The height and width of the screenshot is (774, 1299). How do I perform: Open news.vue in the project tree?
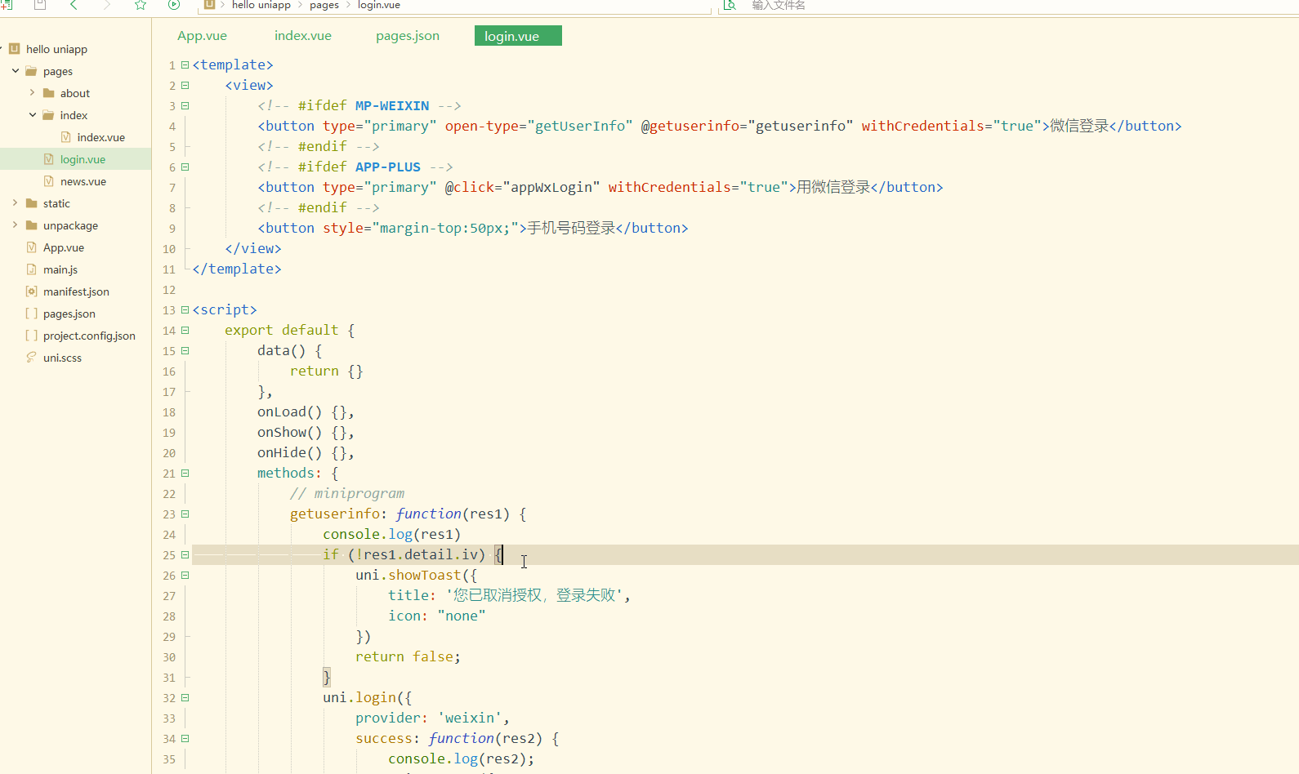click(83, 181)
